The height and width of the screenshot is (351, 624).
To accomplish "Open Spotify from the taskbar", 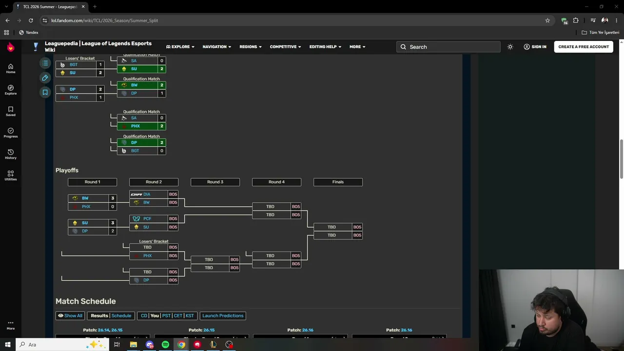I will (165, 345).
